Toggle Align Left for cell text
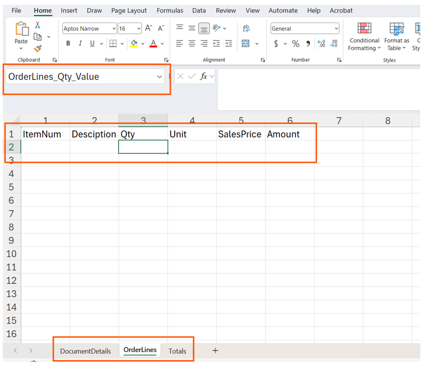The height and width of the screenshot is (376, 436). click(x=180, y=43)
